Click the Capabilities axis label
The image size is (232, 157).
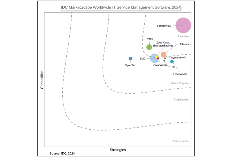point(42,80)
